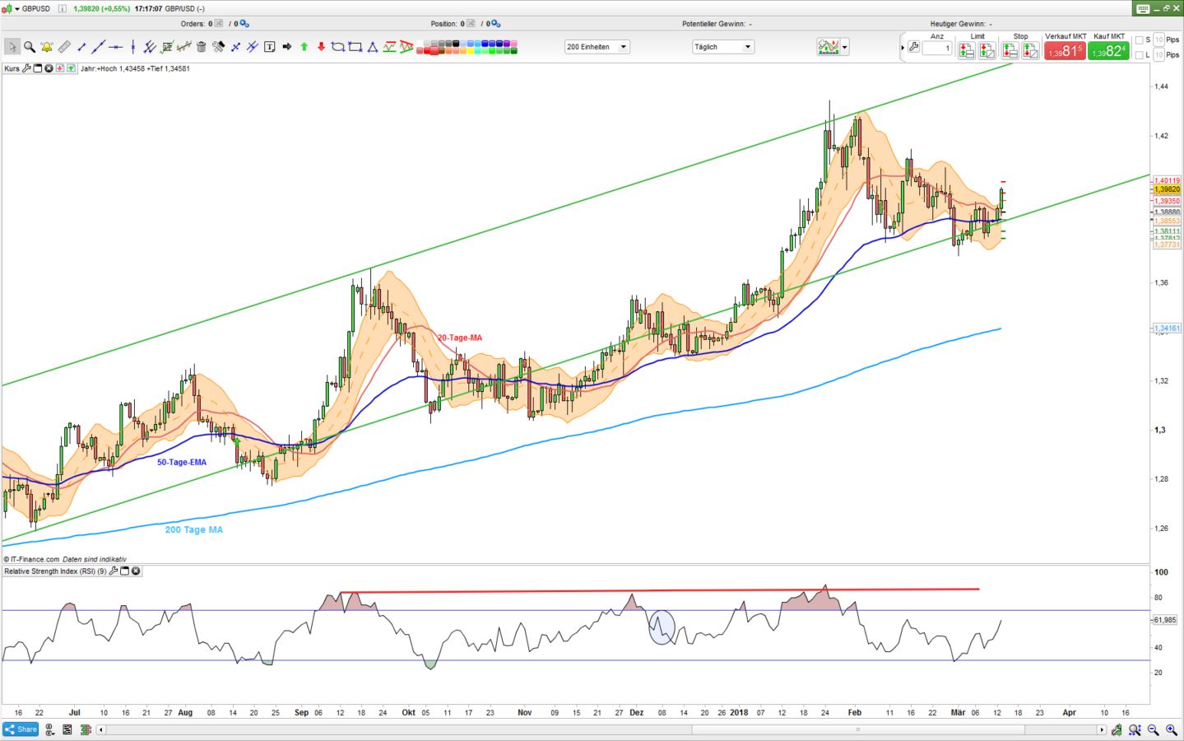1184x741 pixels.
Task: Click the 50-Tage-EMA chart label
Action: [x=182, y=462]
